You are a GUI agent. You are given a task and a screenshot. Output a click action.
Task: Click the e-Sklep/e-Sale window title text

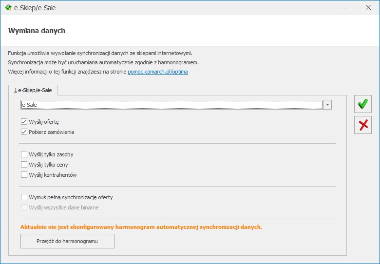[35, 8]
